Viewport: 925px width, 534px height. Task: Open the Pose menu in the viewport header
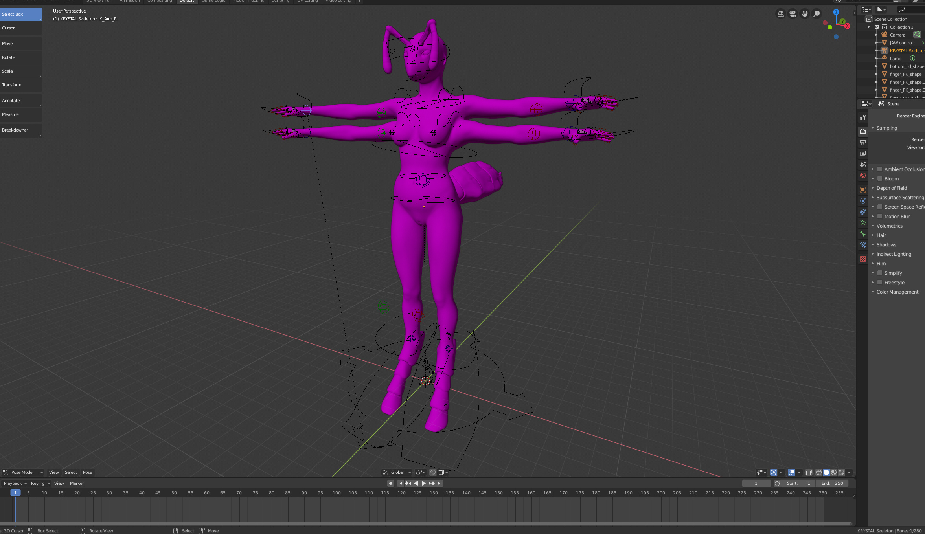87,472
